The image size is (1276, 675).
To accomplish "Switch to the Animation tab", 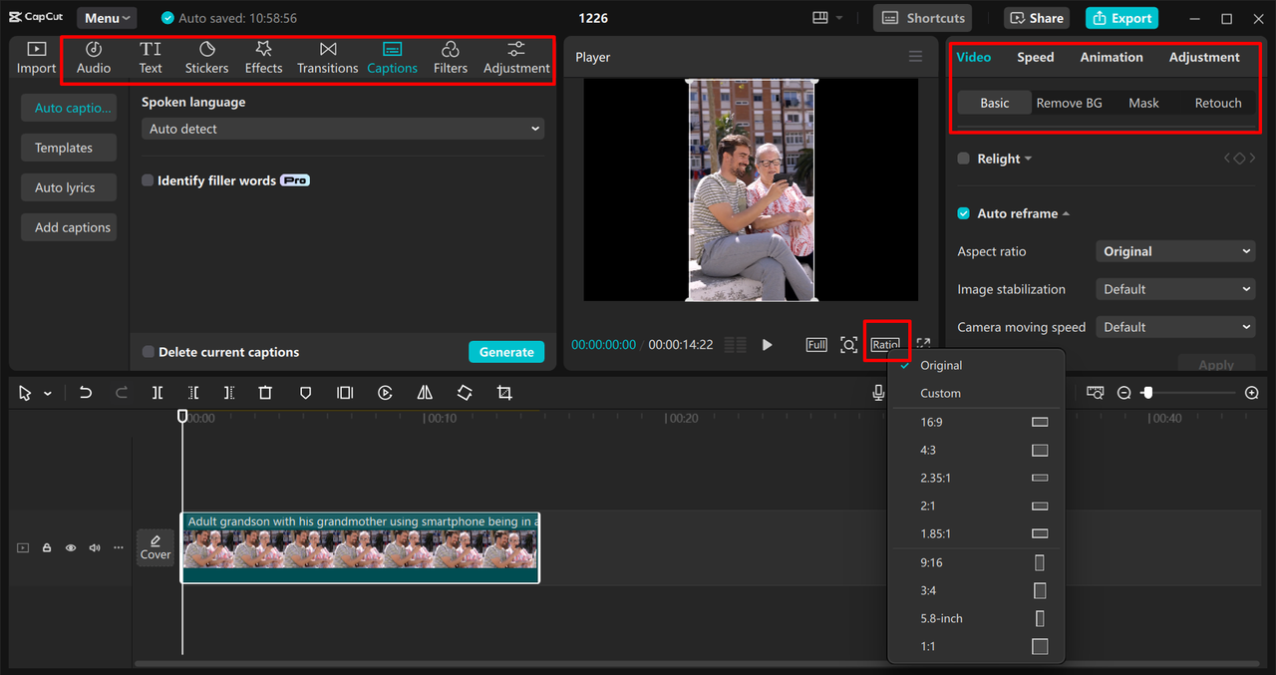I will point(1112,57).
